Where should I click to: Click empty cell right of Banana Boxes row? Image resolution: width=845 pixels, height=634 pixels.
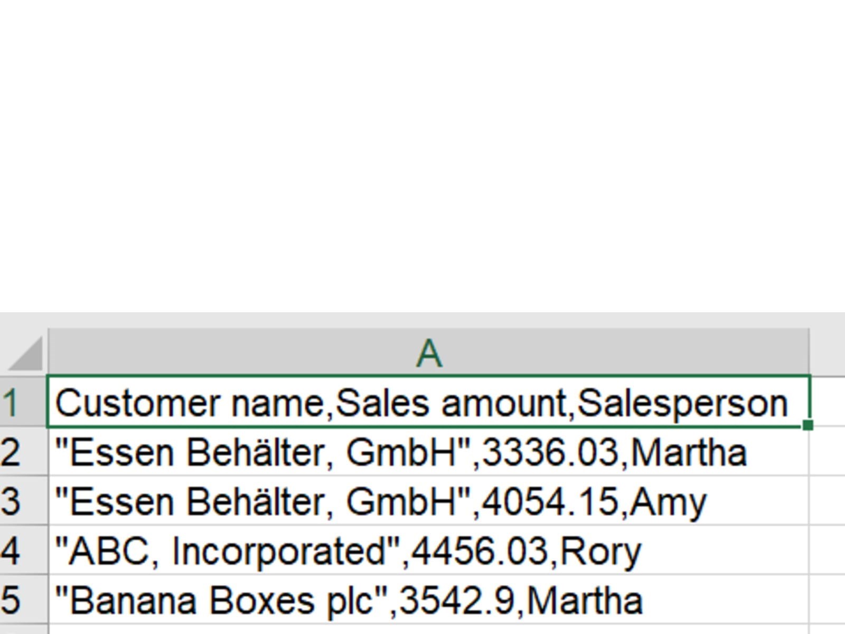[x=828, y=600]
